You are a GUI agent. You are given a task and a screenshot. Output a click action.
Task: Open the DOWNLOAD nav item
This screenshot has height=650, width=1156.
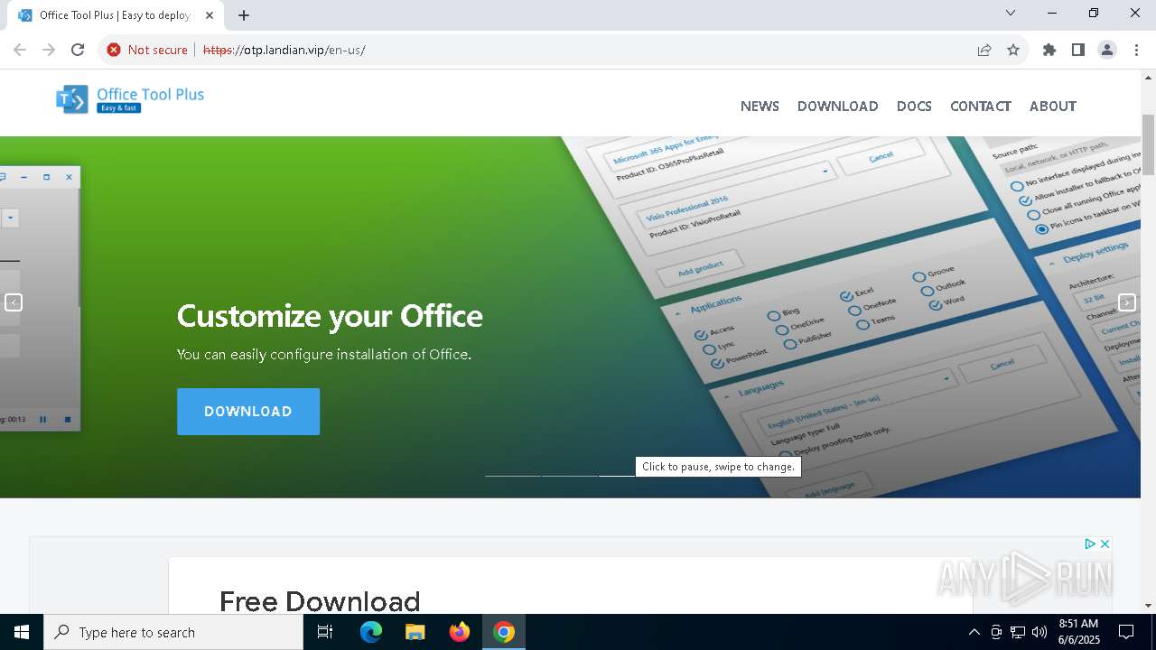pyautogui.click(x=837, y=106)
